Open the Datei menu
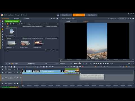The image size is (135, 101). tap(5, 15)
